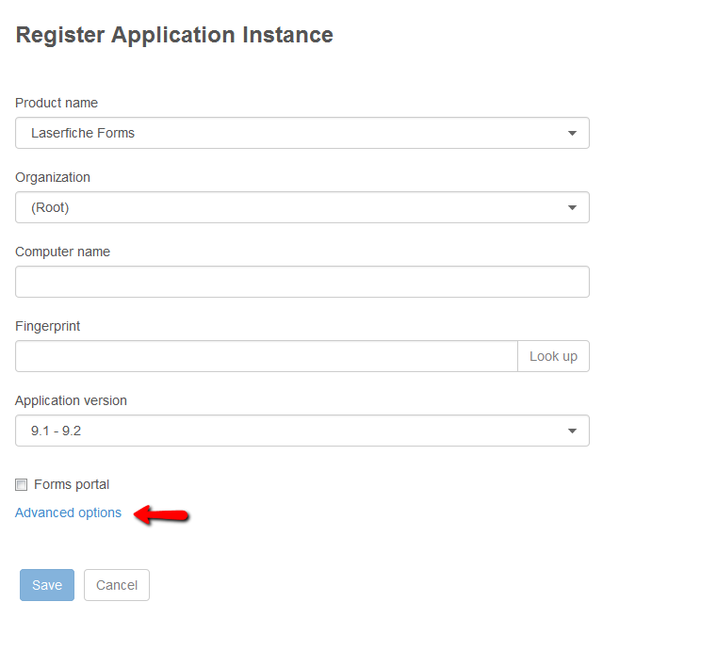Click the Fingerprint field label

pyautogui.click(x=47, y=326)
